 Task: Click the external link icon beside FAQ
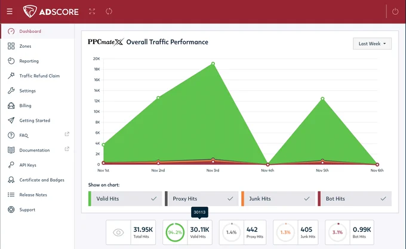point(67,134)
